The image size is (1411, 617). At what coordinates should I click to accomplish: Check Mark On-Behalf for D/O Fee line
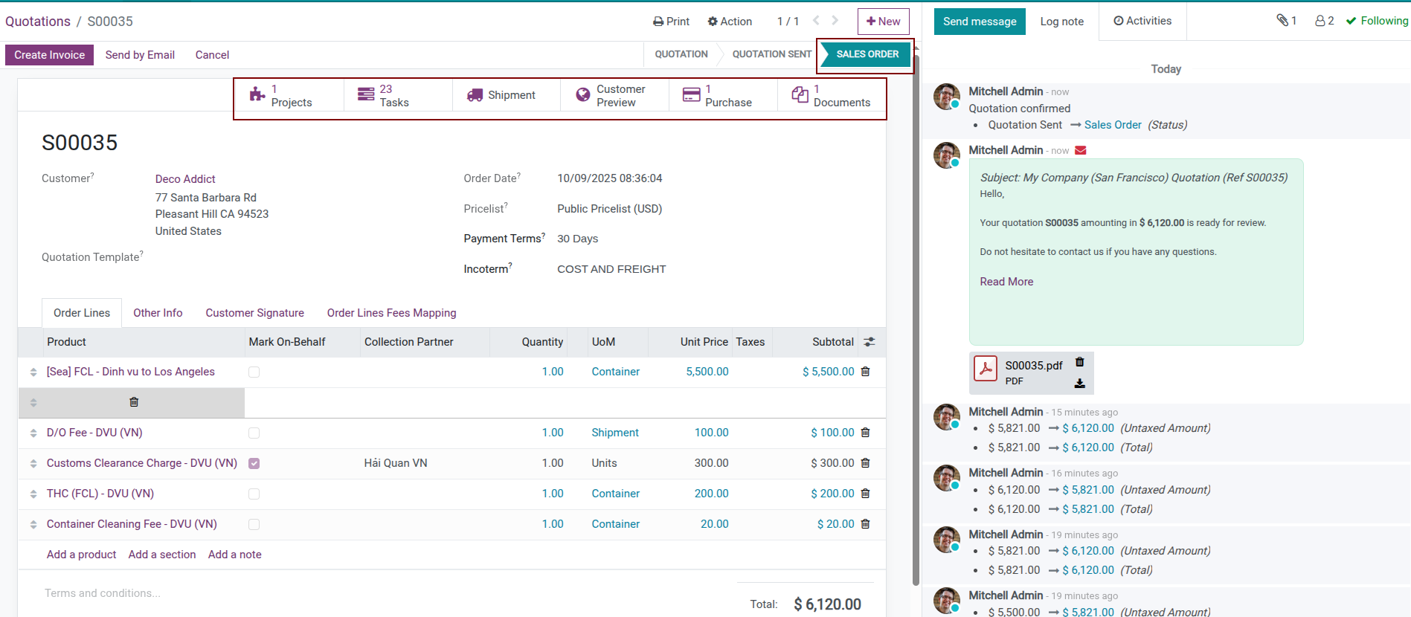(x=254, y=433)
